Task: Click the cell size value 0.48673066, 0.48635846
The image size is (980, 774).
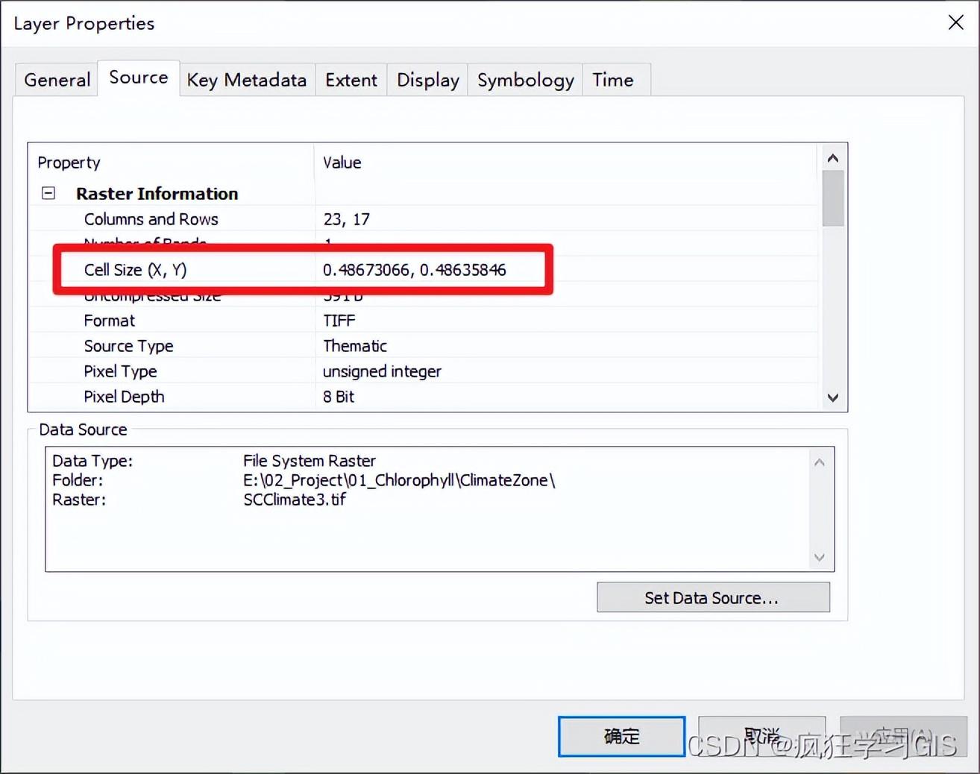Action: pos(415,270)
